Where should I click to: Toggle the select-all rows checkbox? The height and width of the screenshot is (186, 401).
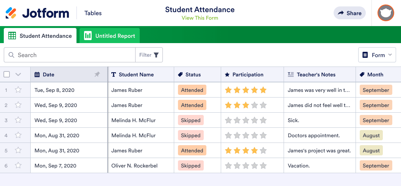point(6,74)
